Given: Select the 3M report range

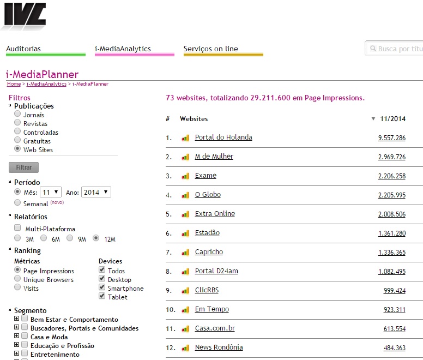Looking at the screenshot, I should pos(17,238).
